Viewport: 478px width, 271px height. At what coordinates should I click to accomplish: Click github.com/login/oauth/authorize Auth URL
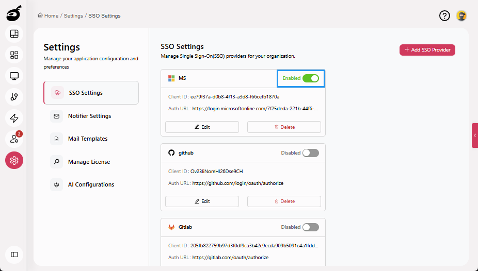pos(238,183)
